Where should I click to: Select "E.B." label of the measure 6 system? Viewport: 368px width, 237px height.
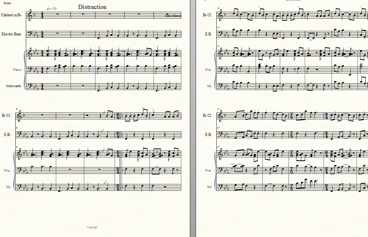click(7, 135)
